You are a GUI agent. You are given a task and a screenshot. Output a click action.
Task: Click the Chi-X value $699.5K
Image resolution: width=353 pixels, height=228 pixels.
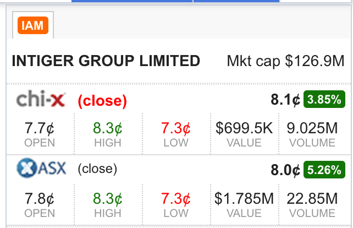(x=244, y=128)
